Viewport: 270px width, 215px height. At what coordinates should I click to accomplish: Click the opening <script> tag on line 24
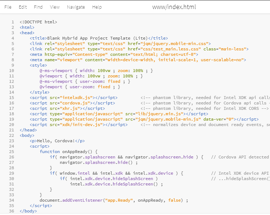pos(40,146)
